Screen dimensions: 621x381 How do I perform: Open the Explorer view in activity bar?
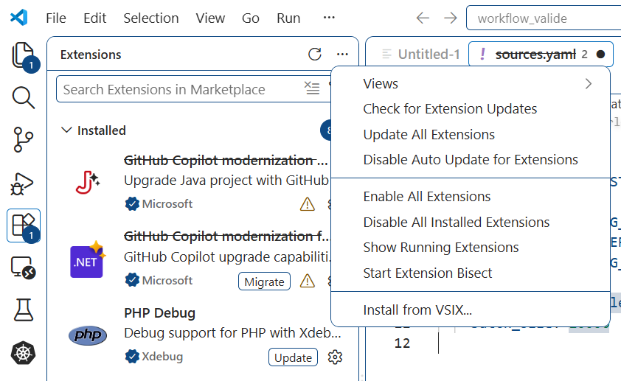[24, 55]
